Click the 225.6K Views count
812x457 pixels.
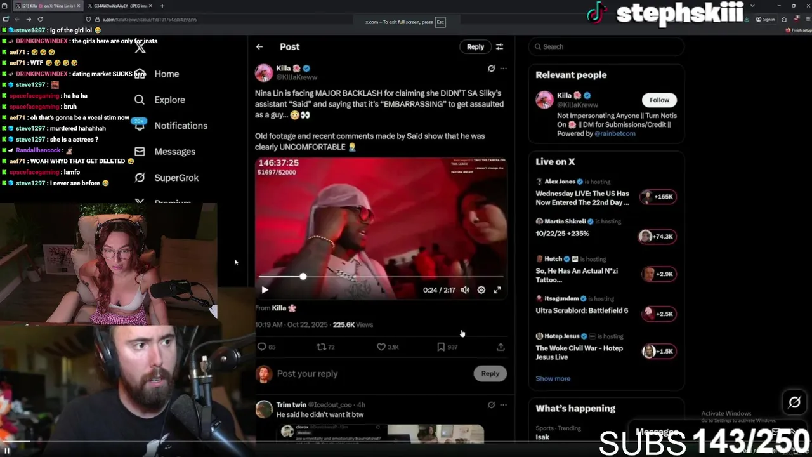353,324
